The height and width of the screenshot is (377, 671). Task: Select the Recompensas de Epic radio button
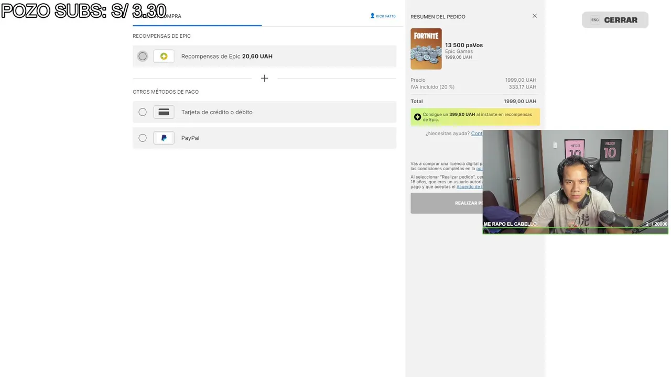click(x=143, y=56)
